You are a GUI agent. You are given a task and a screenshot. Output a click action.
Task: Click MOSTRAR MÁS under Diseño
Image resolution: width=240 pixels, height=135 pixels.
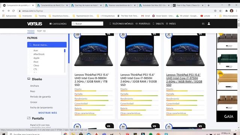click(x=48, y=112)
